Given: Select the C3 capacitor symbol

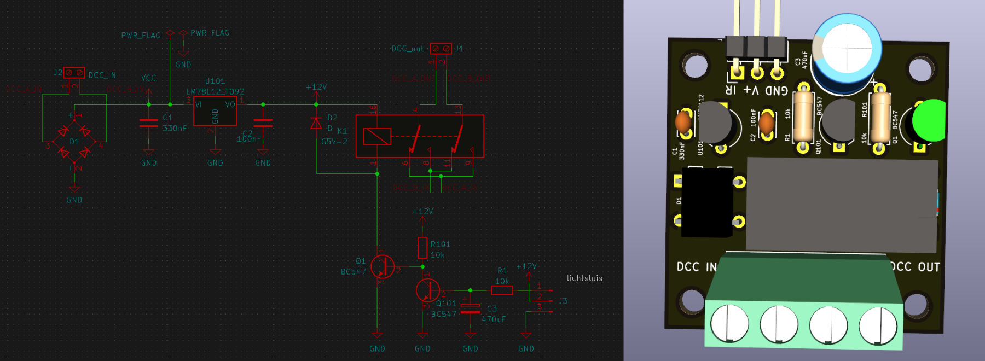Looking at the screenshot, I should 470,309.
